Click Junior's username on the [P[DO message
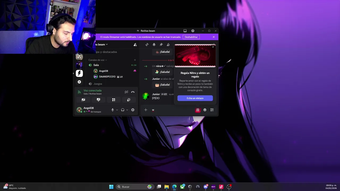Screen dimensions: 340x191 [156, 94]
